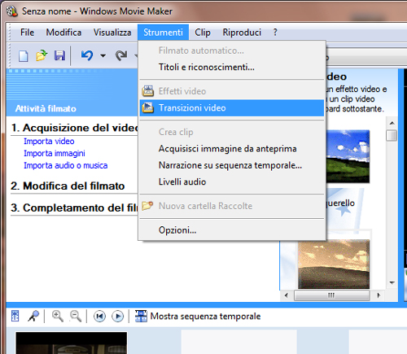This screenshot has width=407, height=354.
Task: Open the Visualizza menu
Action: coord(112,33)
